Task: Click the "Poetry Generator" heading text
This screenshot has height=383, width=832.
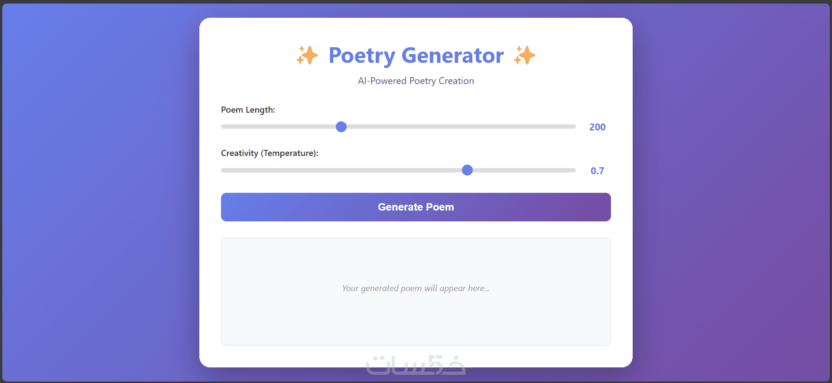Action: 416,55
